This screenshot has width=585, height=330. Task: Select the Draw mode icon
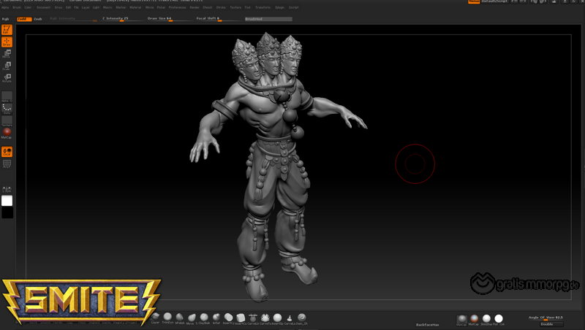click(x=7, y=42)
